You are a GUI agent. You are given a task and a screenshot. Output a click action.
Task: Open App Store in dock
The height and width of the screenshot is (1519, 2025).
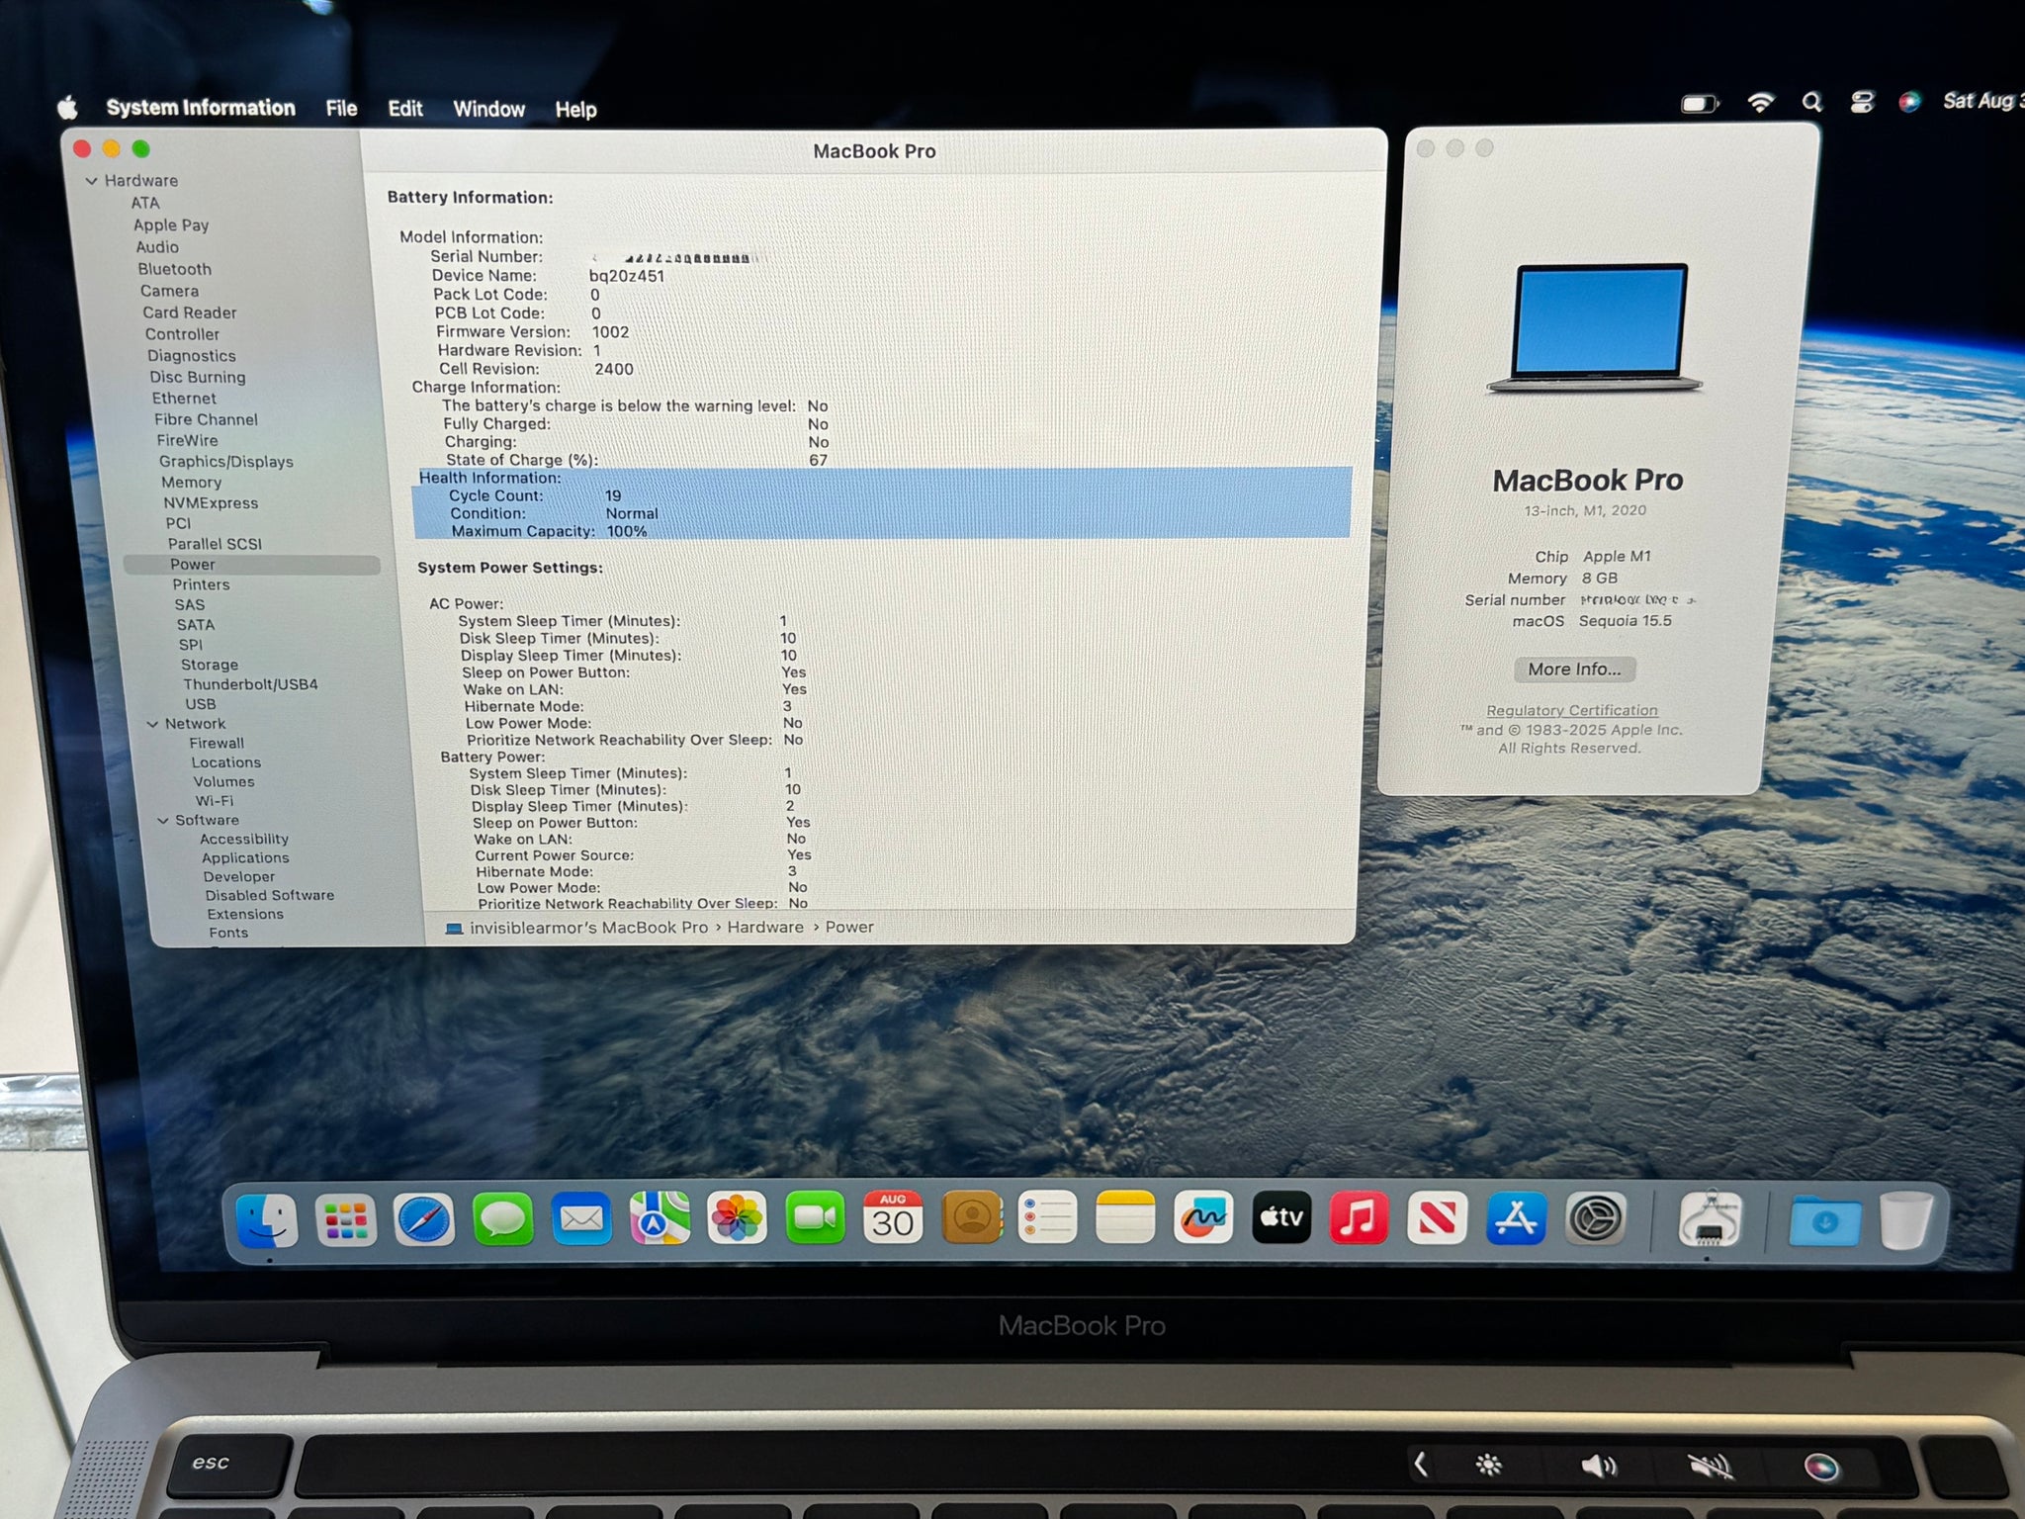tap(1515, 1218)
